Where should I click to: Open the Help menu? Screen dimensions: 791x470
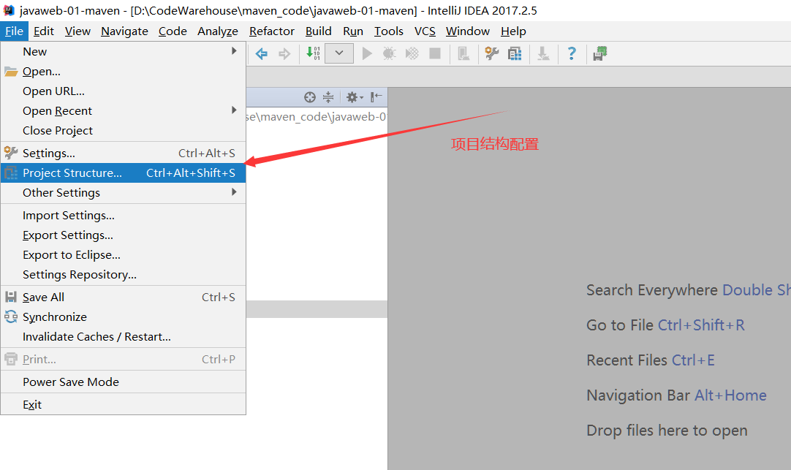point(513,31)
